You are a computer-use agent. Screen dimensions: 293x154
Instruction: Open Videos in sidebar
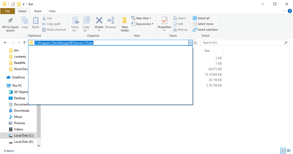pos(16,129)
